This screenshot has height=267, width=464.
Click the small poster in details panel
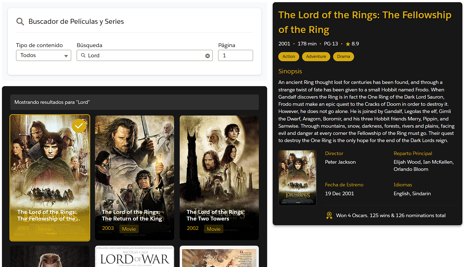pyautogui.click(x=297, y=178)
